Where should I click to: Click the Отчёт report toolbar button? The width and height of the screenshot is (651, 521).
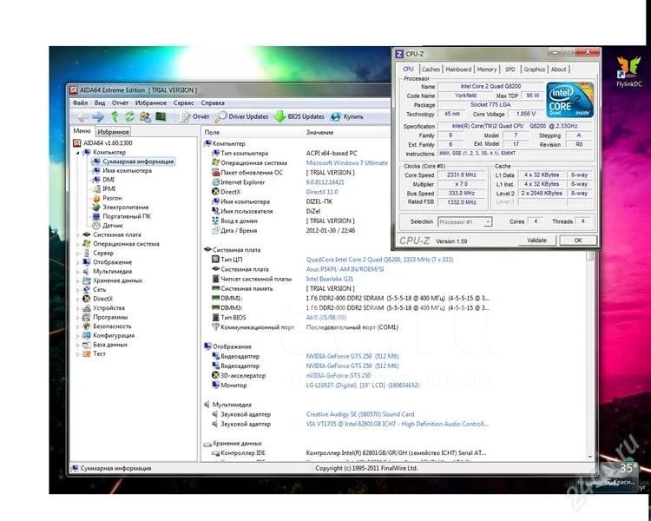click(x=194, y=116)
